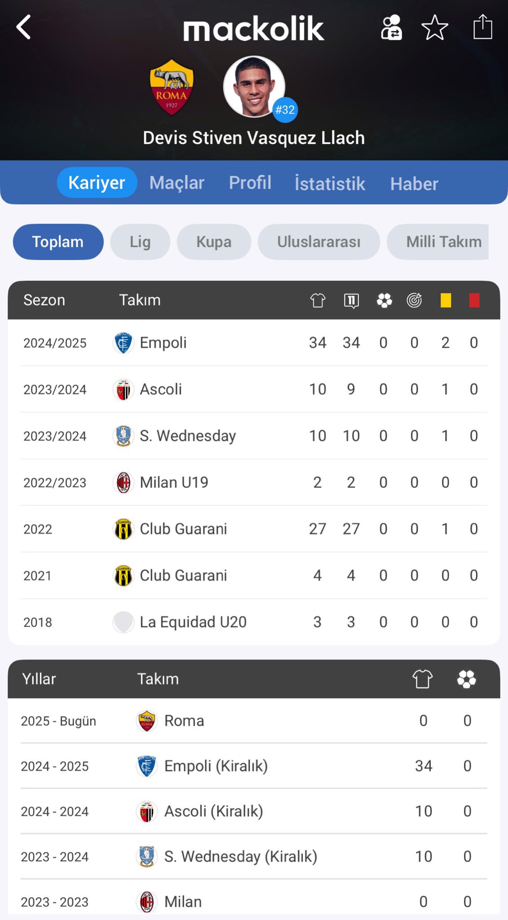
Task: Open the Haber tab
Action: click(414, 183)
